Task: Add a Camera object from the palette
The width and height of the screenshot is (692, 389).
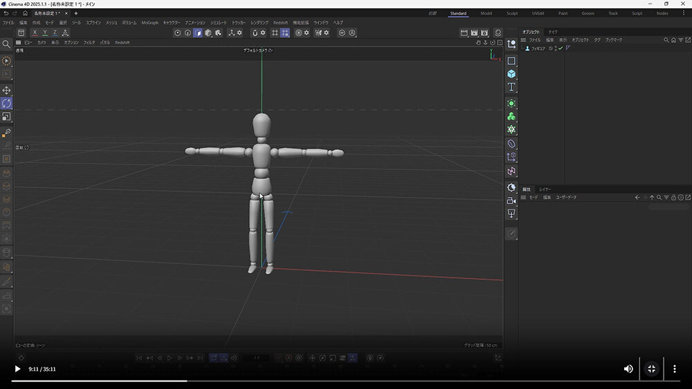Action: [511, 200]
